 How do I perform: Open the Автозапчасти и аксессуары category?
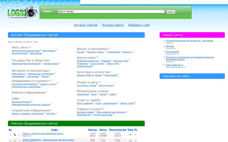click(26, 50)
